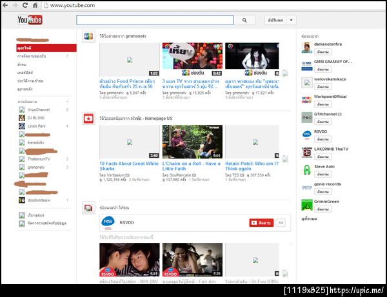The width and height of the screenshot is (387, 297).
Task: Click DJ BL3ND channel avatar
Action: click(x=22, y=118)
